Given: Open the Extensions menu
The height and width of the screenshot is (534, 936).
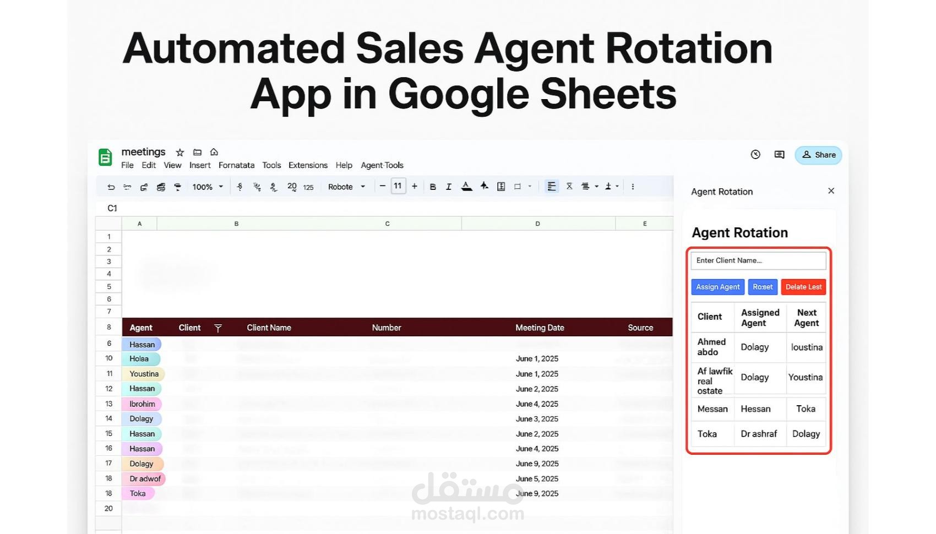Looking at the screenshot, I should [308, 165].
